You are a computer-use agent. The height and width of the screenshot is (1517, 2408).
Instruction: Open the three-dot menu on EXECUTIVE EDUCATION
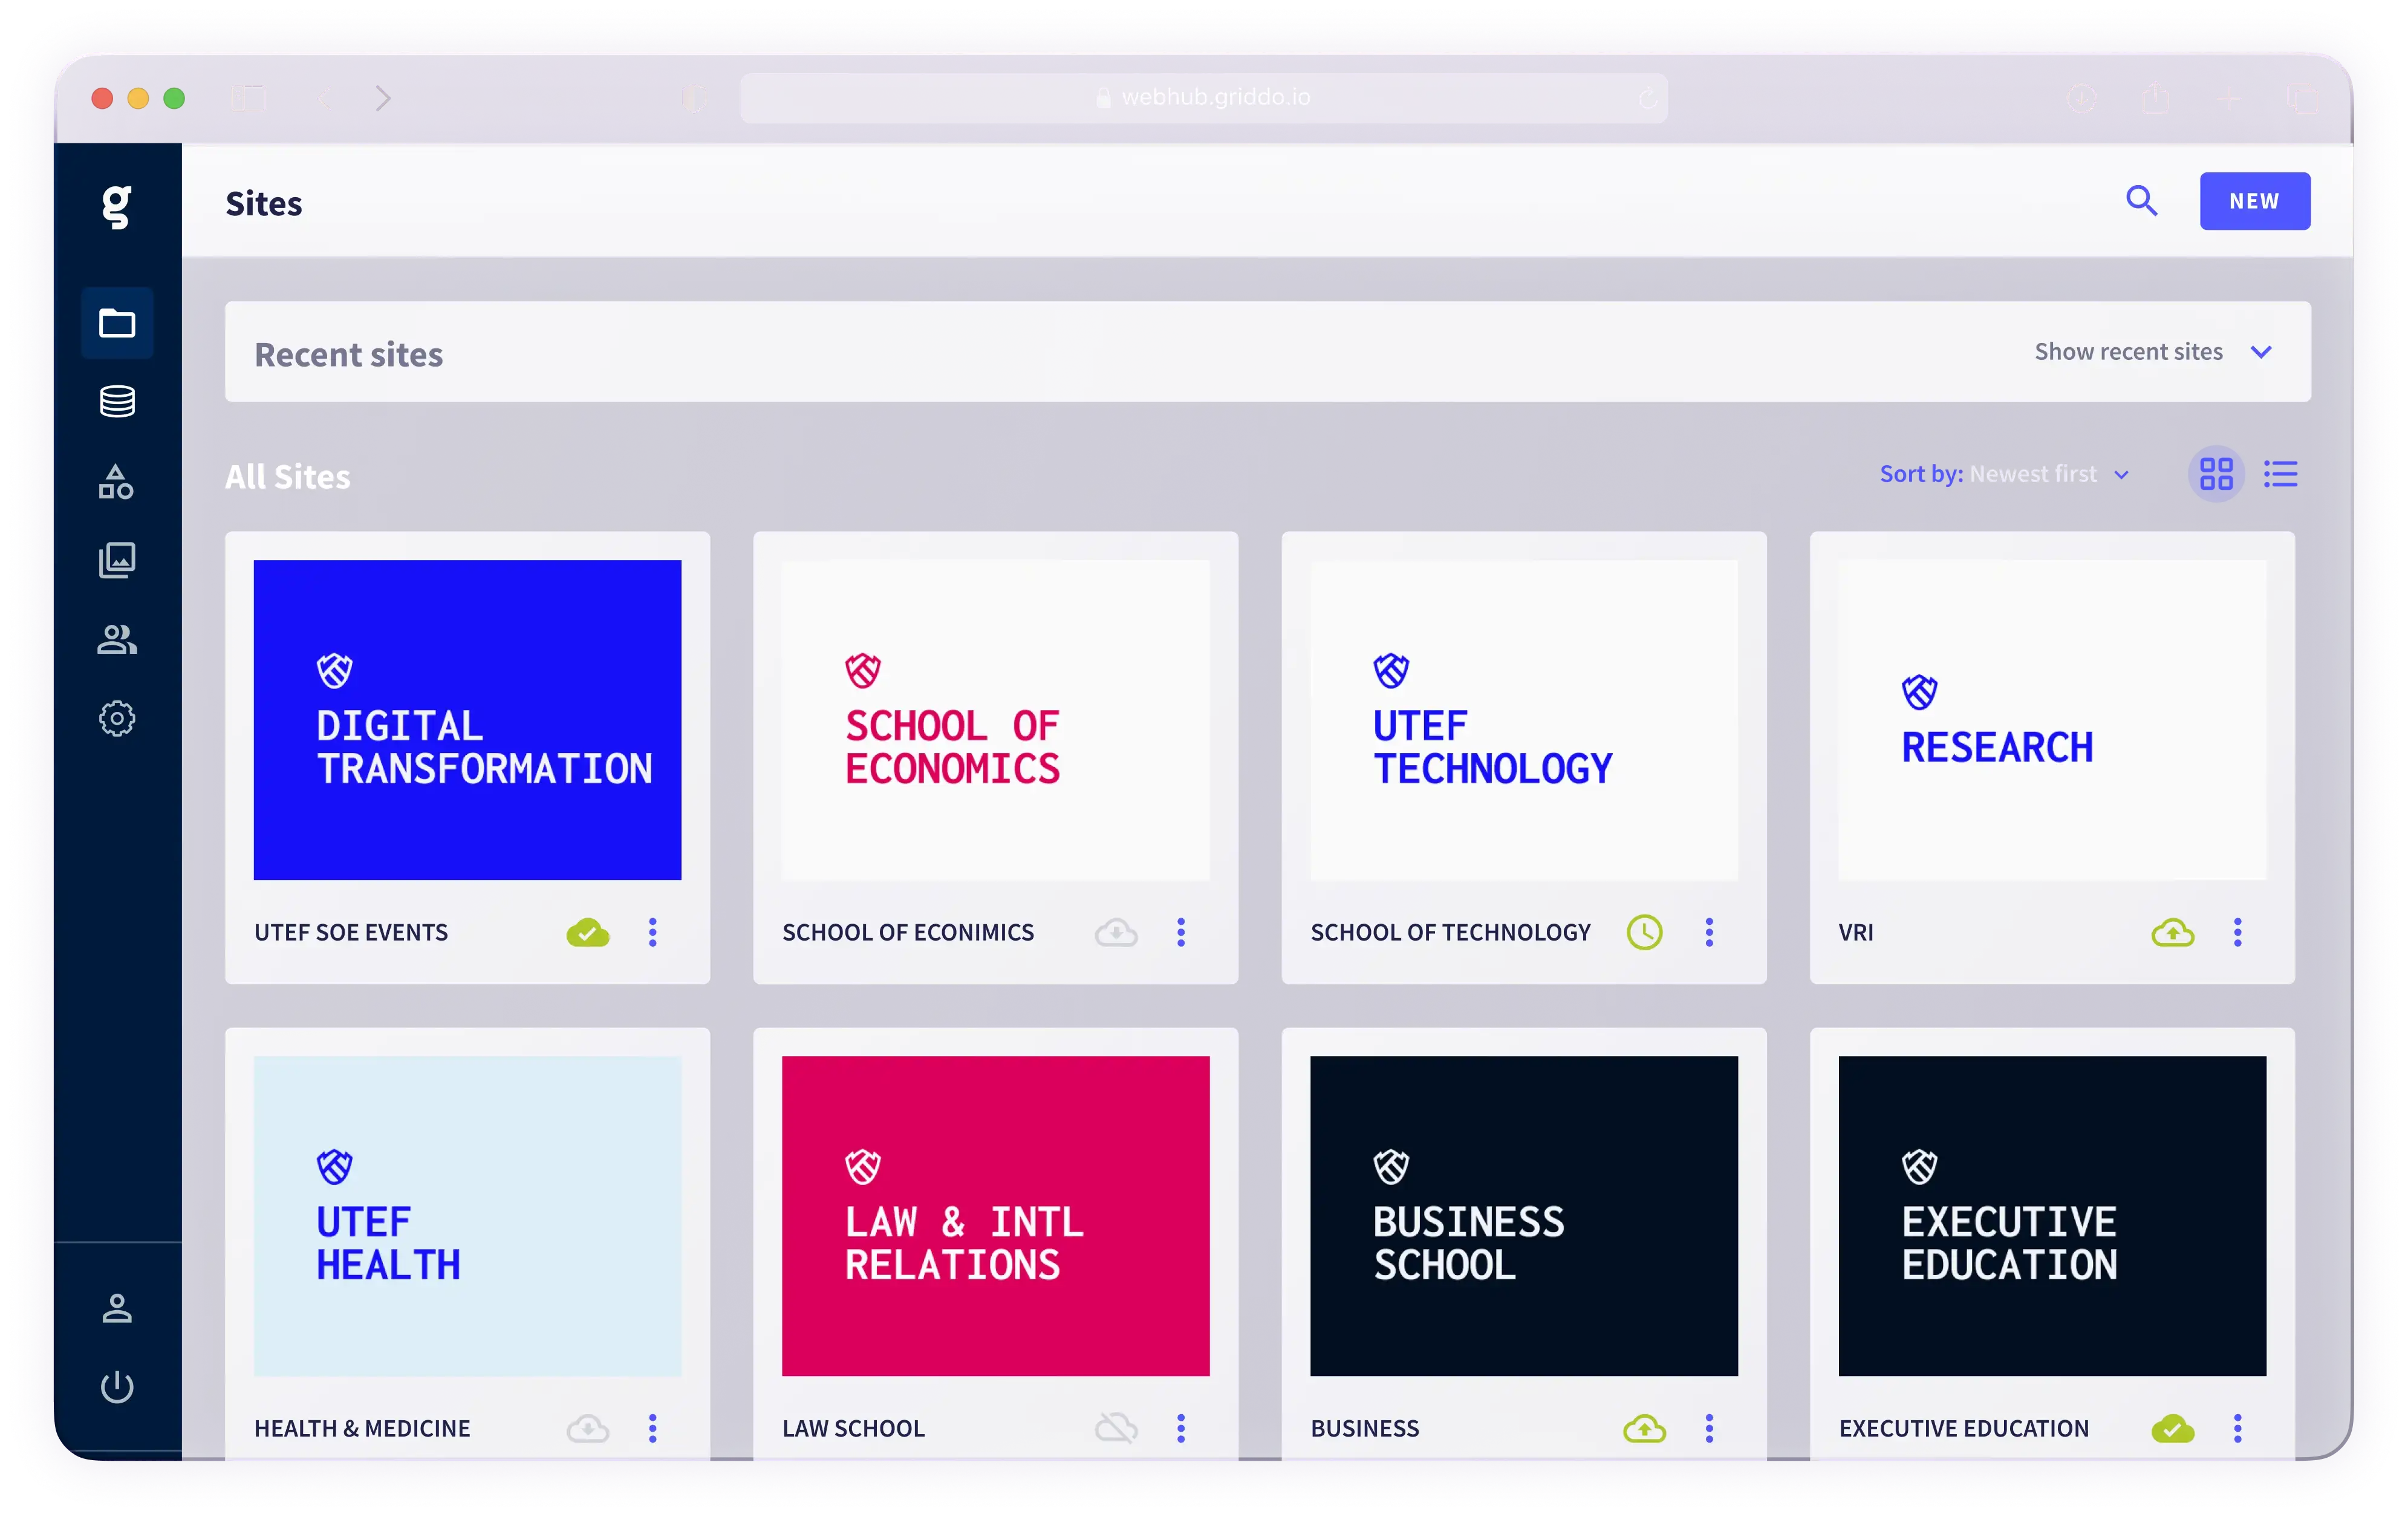2238,1428
